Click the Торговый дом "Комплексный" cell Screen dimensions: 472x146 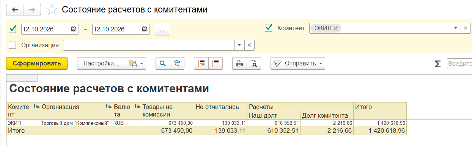[x=76, y=123]
